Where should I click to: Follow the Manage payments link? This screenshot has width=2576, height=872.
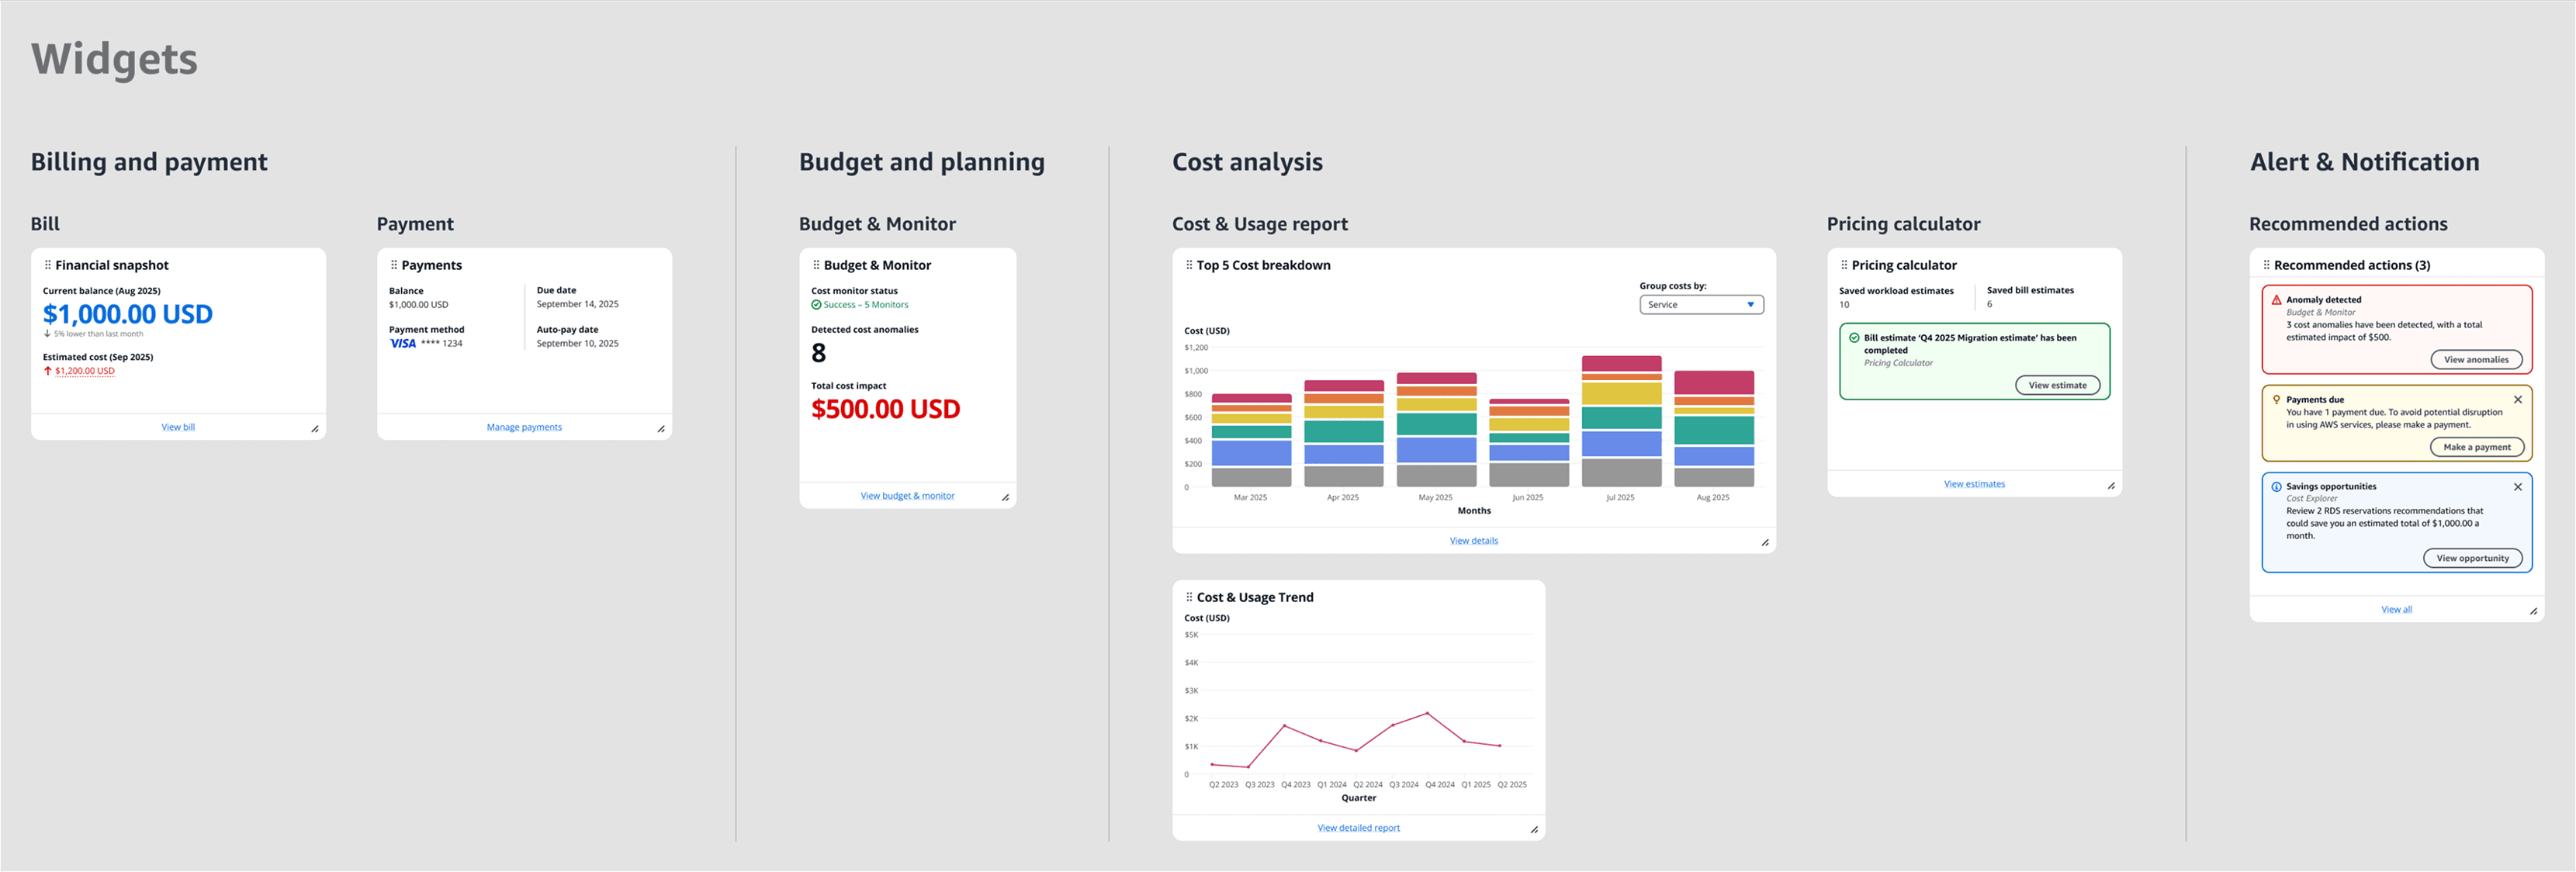524,427
